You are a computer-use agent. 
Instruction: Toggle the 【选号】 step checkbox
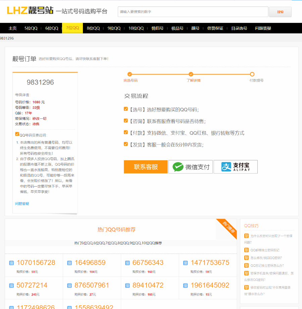click(x=126, y=109)
